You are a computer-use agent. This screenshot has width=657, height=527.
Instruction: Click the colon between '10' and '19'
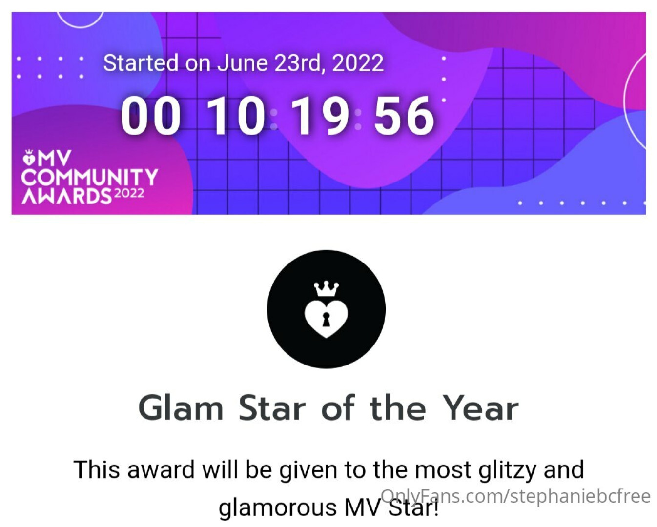click(x=274, y=120)
